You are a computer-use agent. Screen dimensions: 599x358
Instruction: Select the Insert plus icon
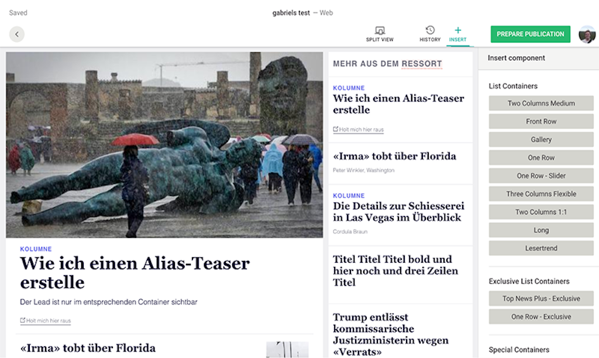tap(457, 30)
